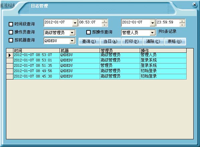Click 登录系统 in the 08:51:35 row

tap(148, 65)
